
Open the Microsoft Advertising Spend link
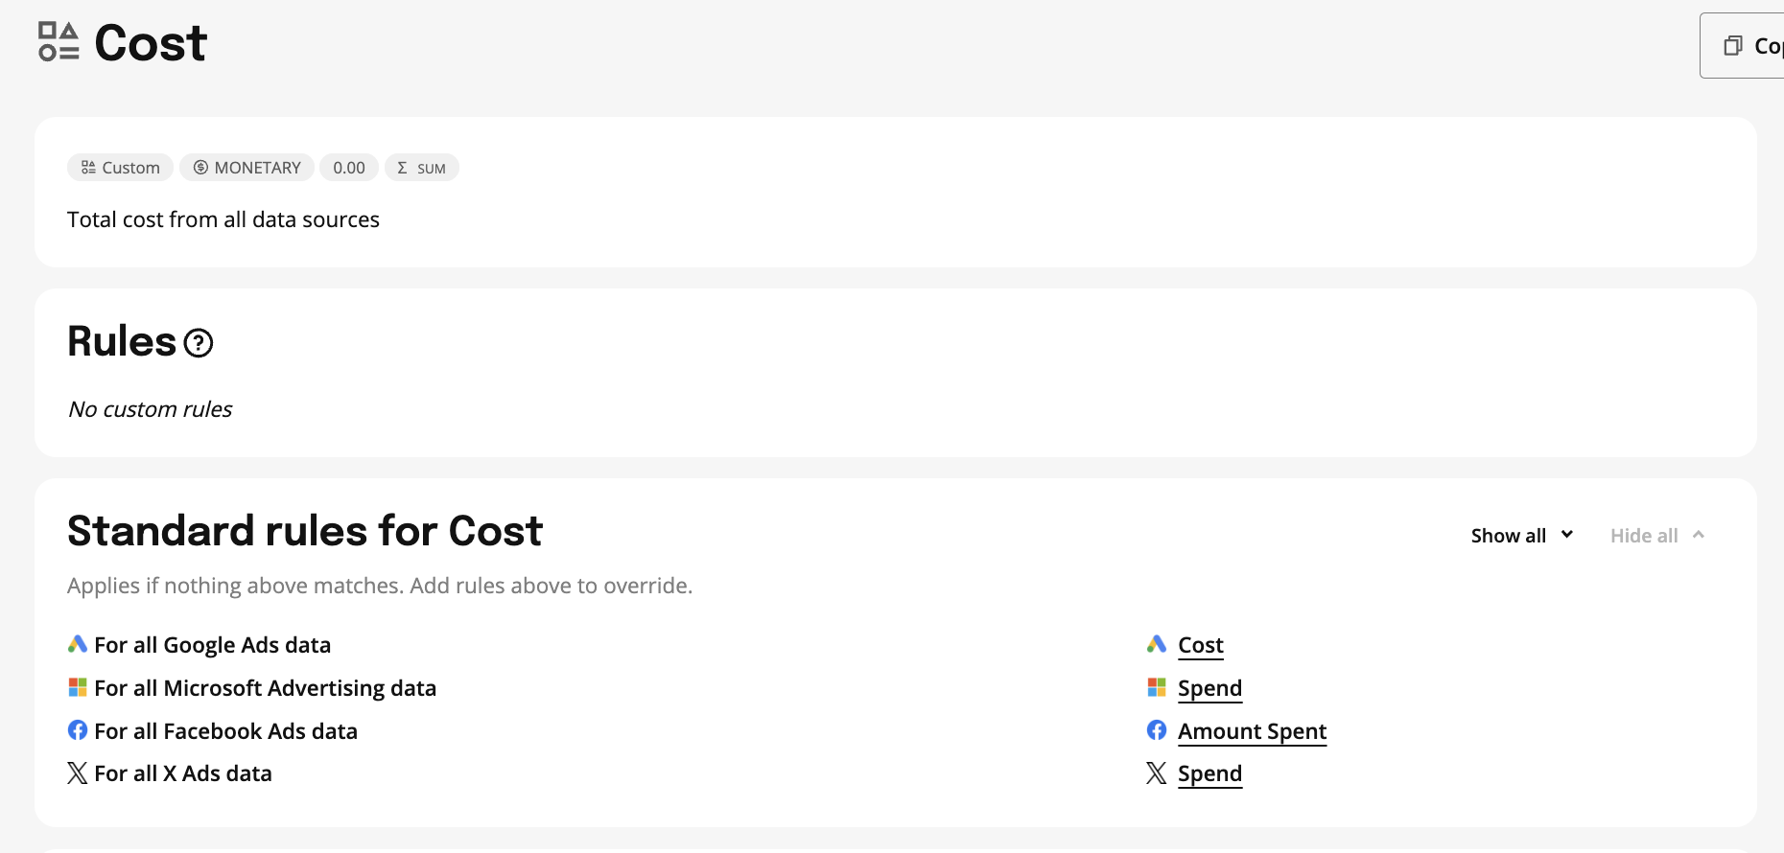(x=1209, y=688)
